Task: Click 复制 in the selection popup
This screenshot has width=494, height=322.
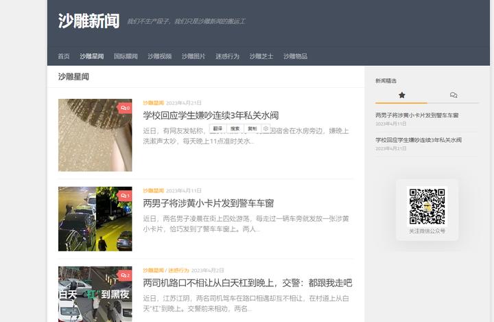Action: pos(252,128)
